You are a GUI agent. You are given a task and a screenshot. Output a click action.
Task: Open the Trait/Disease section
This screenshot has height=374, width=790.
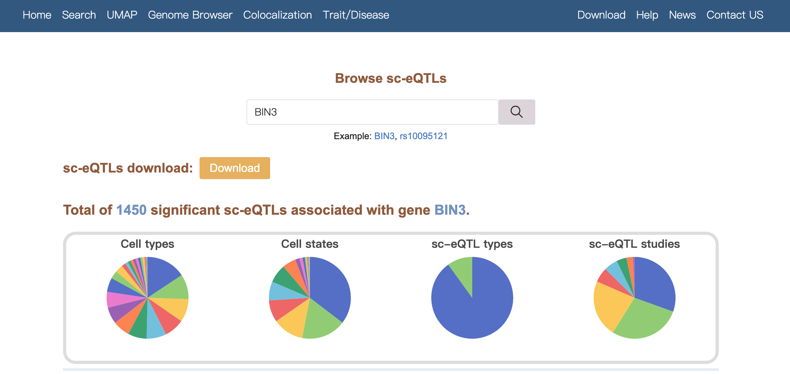pyautogui.click(x=356, y=15)
